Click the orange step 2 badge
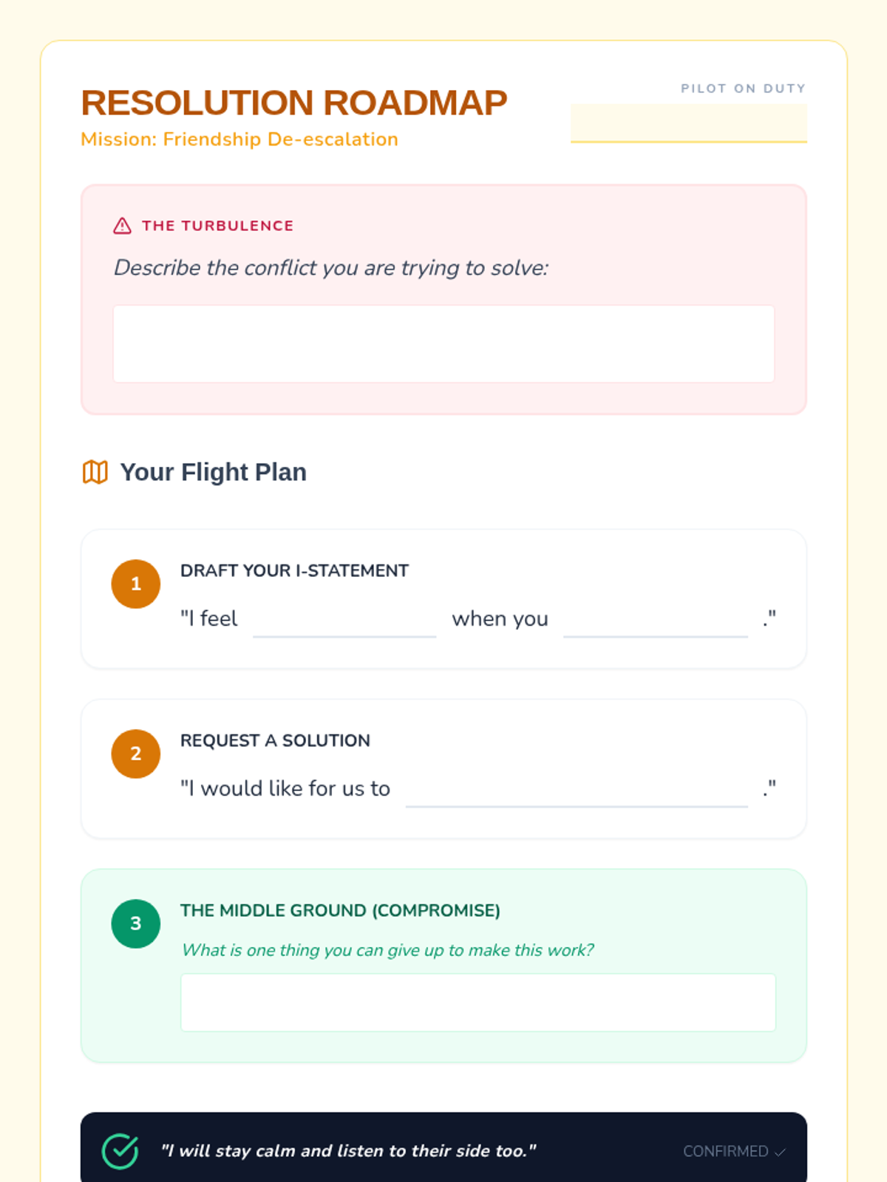 coord(136,754)
